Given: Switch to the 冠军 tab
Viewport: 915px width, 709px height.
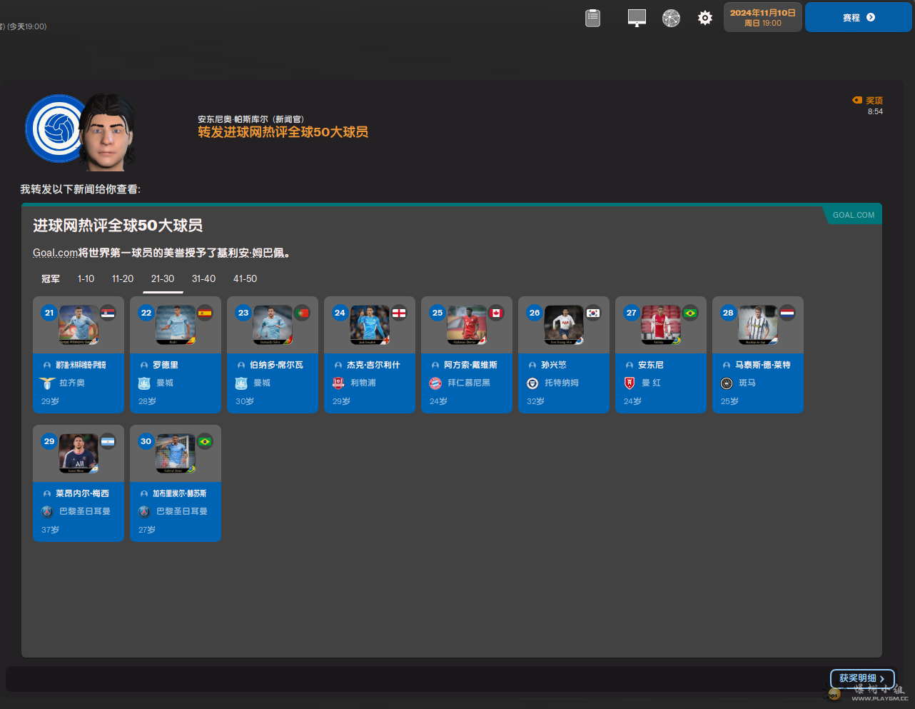Looking at the screenshot, I should (x=51, y=279).
